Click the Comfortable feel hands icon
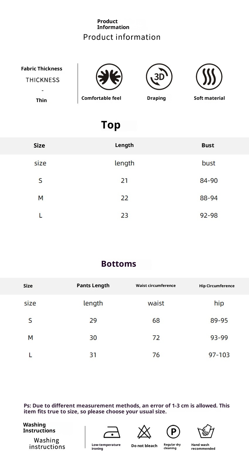The height and width of the screenshot is (460, 249). tap(109, 77)
